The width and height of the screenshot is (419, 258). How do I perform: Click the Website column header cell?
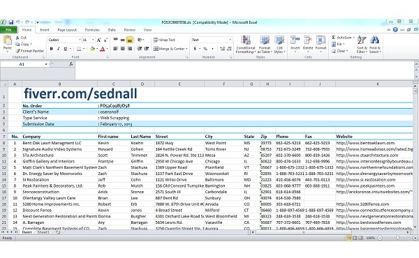point(374,137)
